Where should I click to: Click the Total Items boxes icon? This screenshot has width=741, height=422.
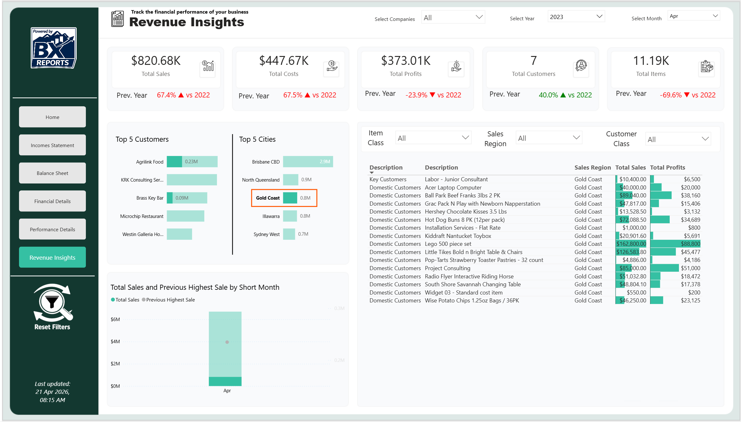coord(707,66)
